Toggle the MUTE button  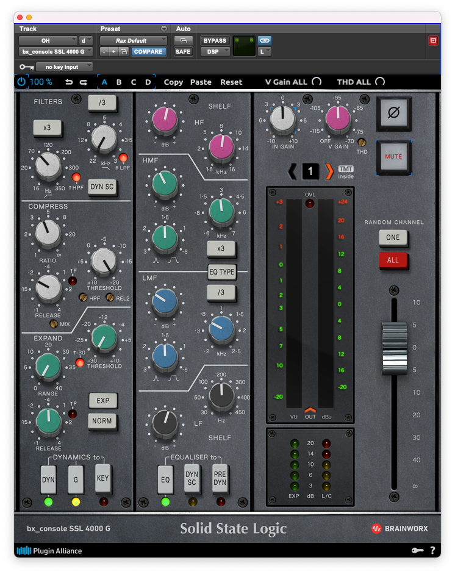tap(393, 157)
